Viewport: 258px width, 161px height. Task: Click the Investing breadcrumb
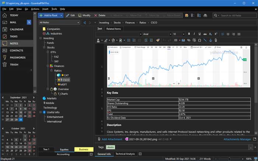click(104, 23)
